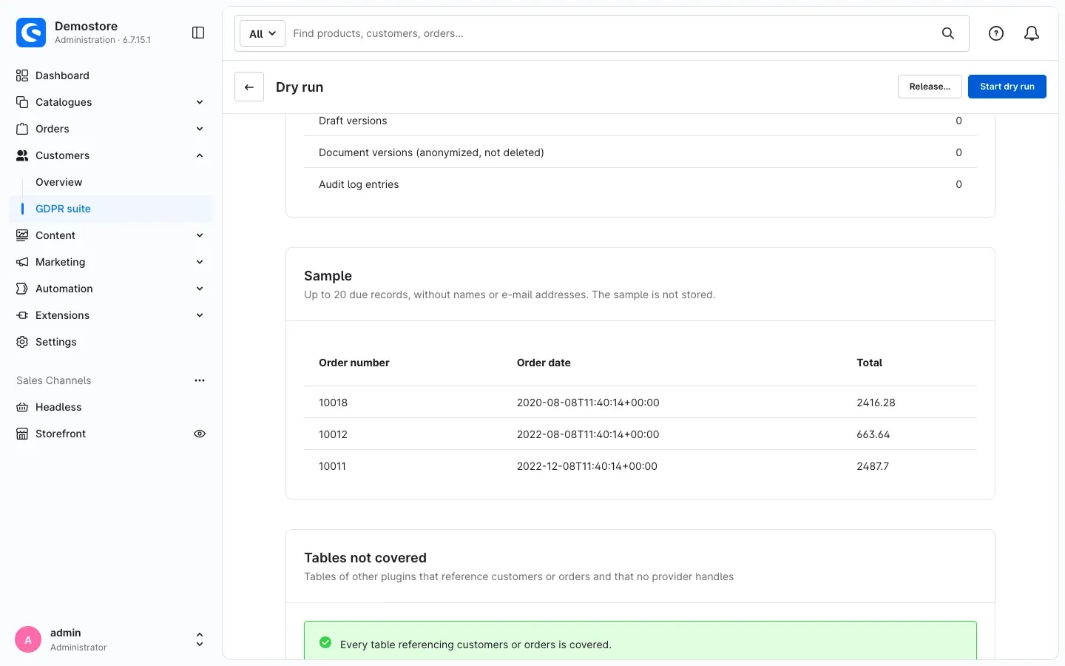Click order total 663.64 cell
The height and width of the screenshot is (666, 1065).
click(x=873, y=434)
